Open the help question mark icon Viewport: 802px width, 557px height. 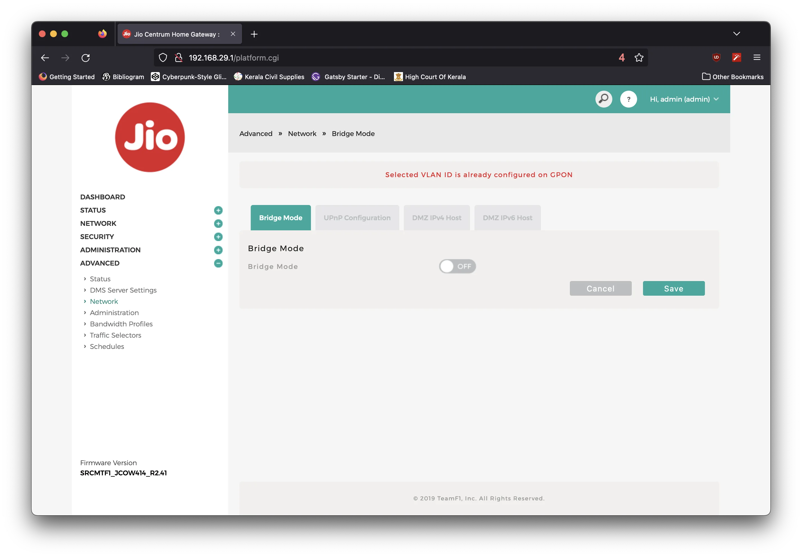(x=628, y=99)
